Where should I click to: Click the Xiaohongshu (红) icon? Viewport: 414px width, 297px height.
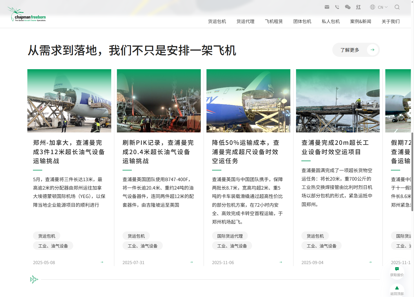[x=358, y=7]
